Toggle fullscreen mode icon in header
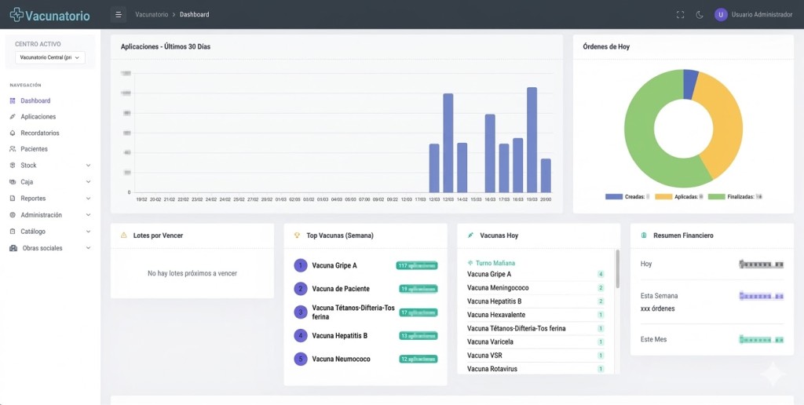This screenshot has height=405, width=804. (680, 15)
